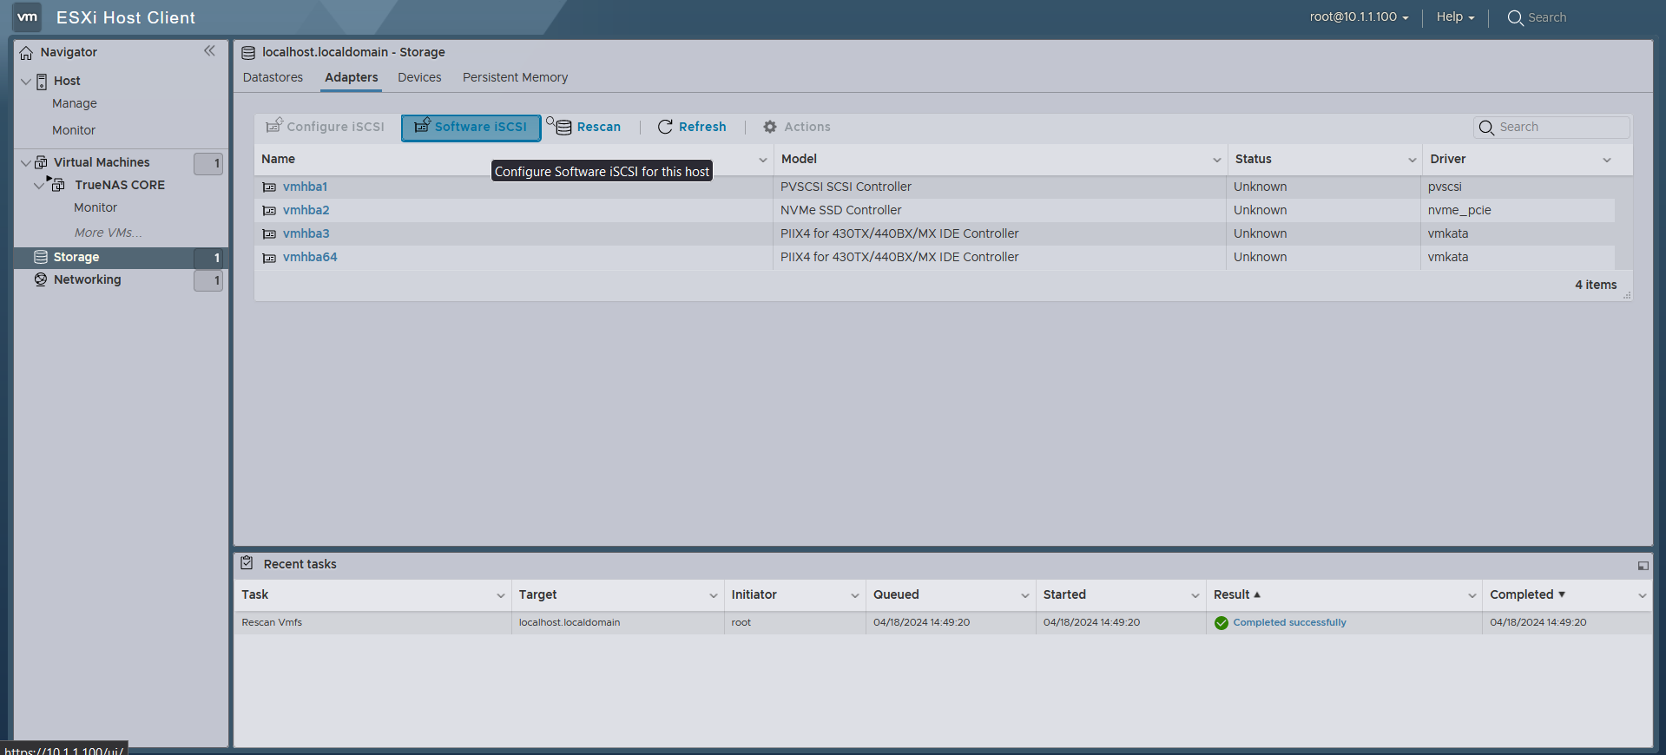Open the root@10.1.1.100 user dropdown

tap(1359, 17)
